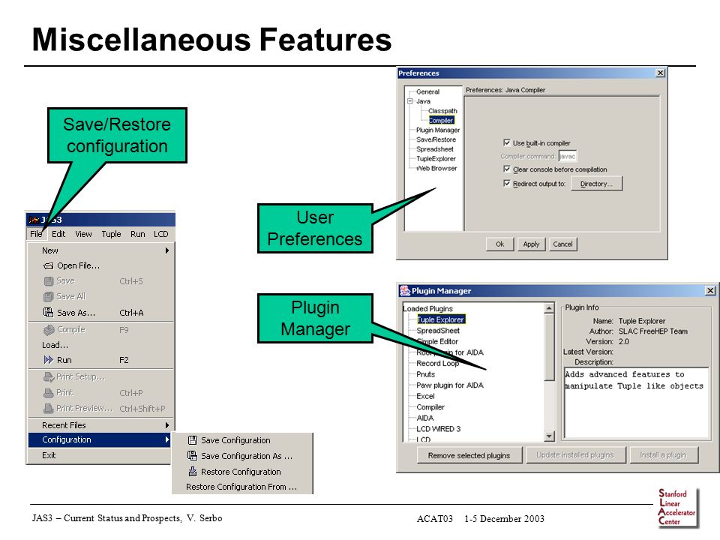Select Excel plugin in the list

click(x=425, y=396)
